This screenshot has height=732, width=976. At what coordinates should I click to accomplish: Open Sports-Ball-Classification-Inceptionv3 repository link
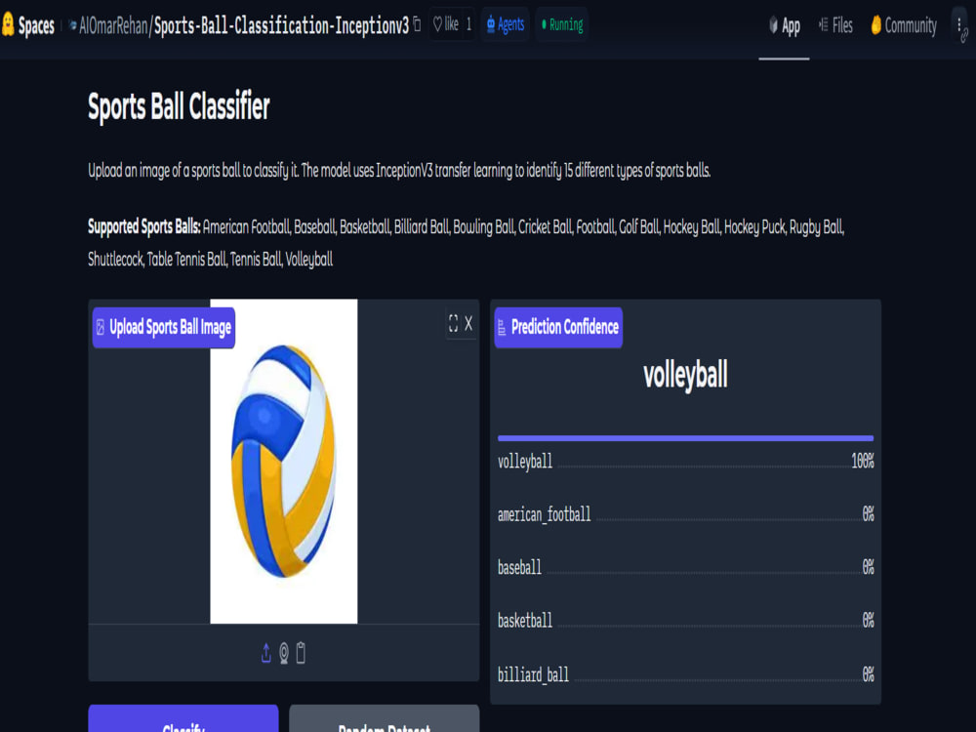click(281, 25)
